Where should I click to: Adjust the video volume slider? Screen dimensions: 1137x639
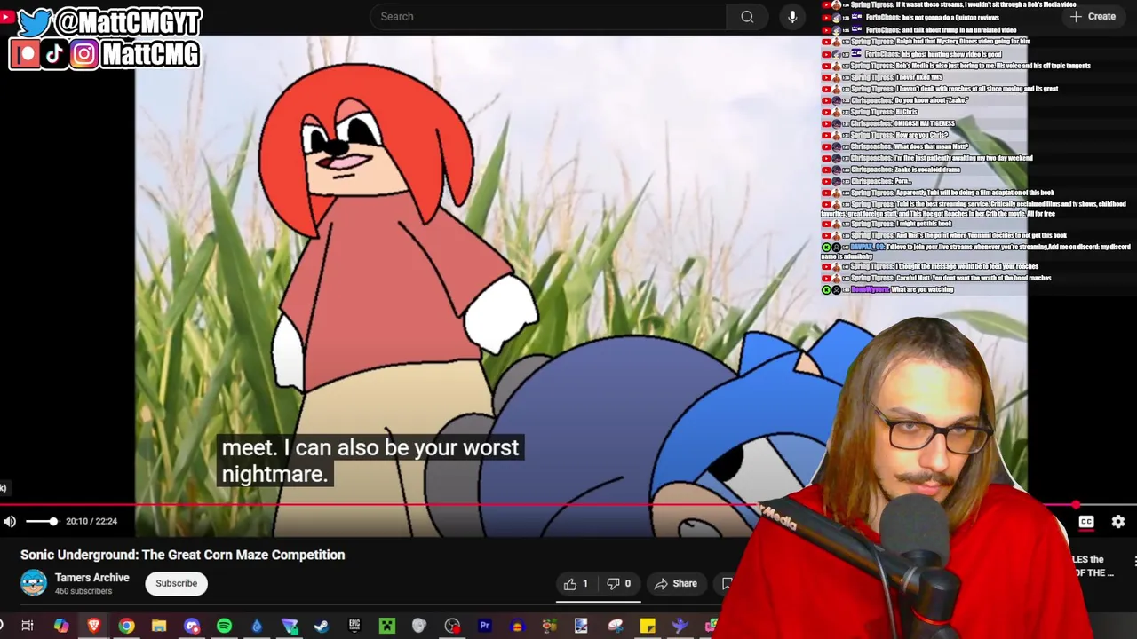(41, 521)
